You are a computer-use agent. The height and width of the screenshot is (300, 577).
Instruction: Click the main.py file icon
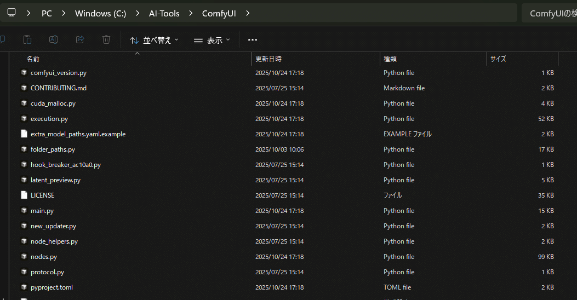[x=24, y=211]
